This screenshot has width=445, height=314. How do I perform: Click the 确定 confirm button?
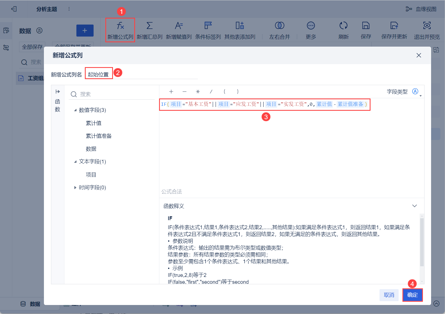click(413, 295)
